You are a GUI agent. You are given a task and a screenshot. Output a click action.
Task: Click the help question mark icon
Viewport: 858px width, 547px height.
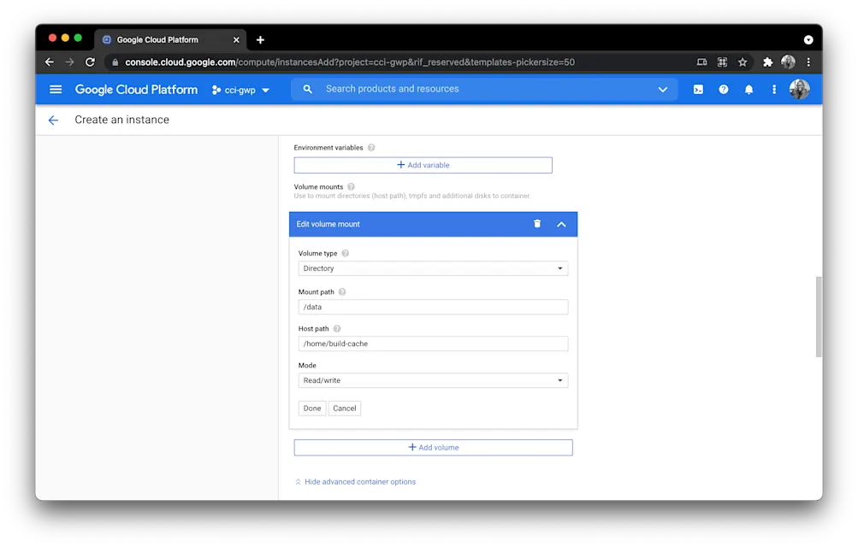click(x=723, y=89)
